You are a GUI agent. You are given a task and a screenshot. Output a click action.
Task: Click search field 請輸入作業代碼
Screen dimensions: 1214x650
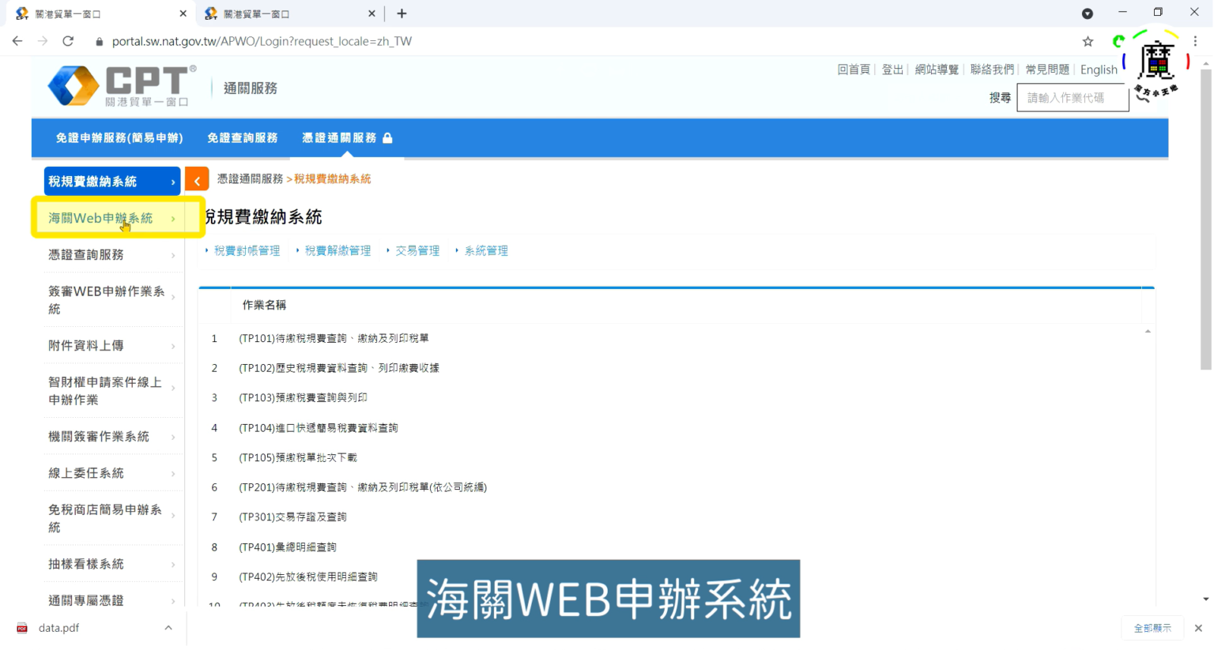click(x=1073, y=98)
